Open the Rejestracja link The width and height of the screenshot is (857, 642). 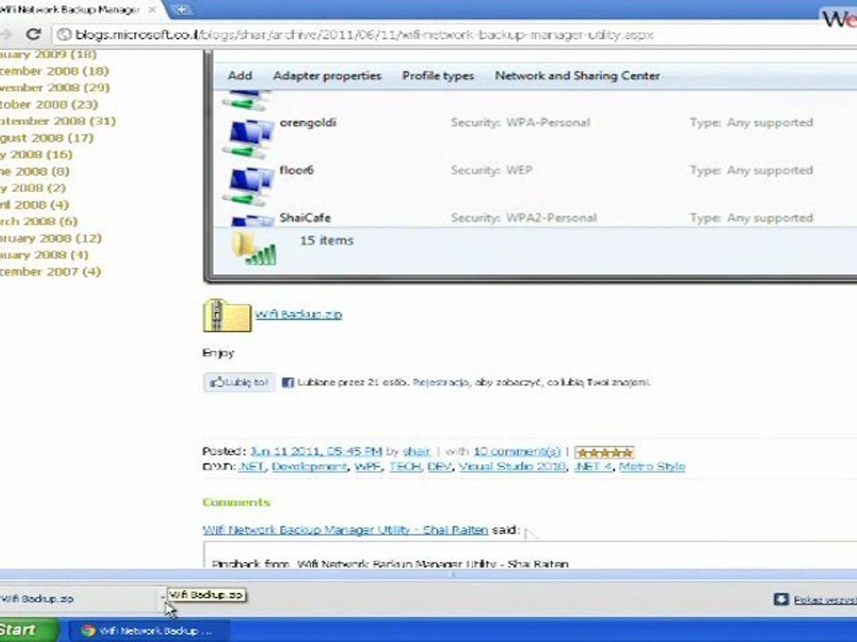point(440,383)
